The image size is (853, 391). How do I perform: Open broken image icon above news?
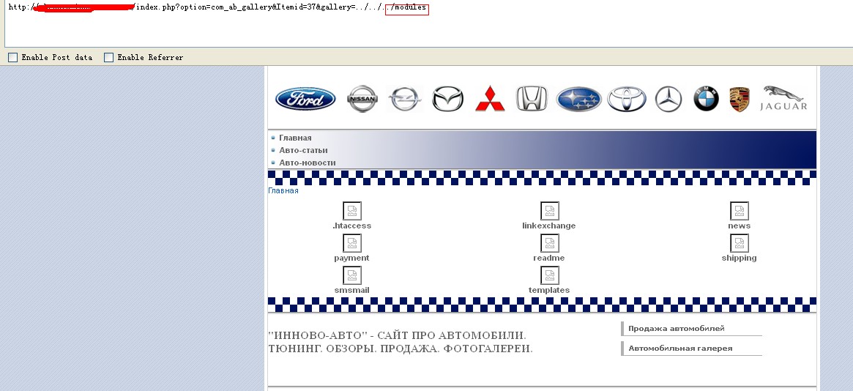point(740,210)
